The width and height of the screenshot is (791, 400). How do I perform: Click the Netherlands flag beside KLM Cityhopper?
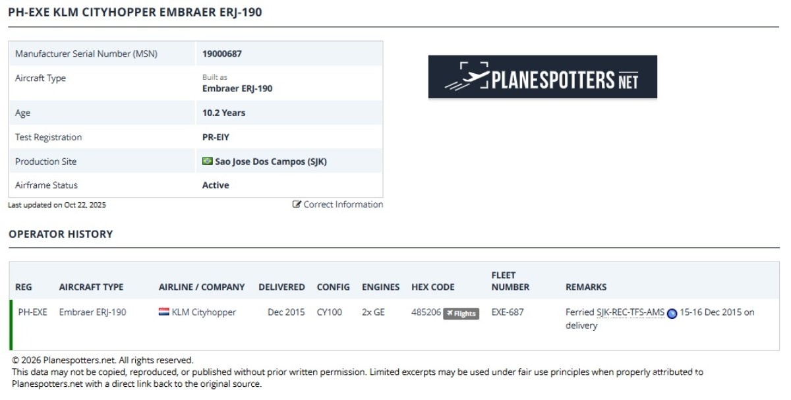(x=164, y=312)
